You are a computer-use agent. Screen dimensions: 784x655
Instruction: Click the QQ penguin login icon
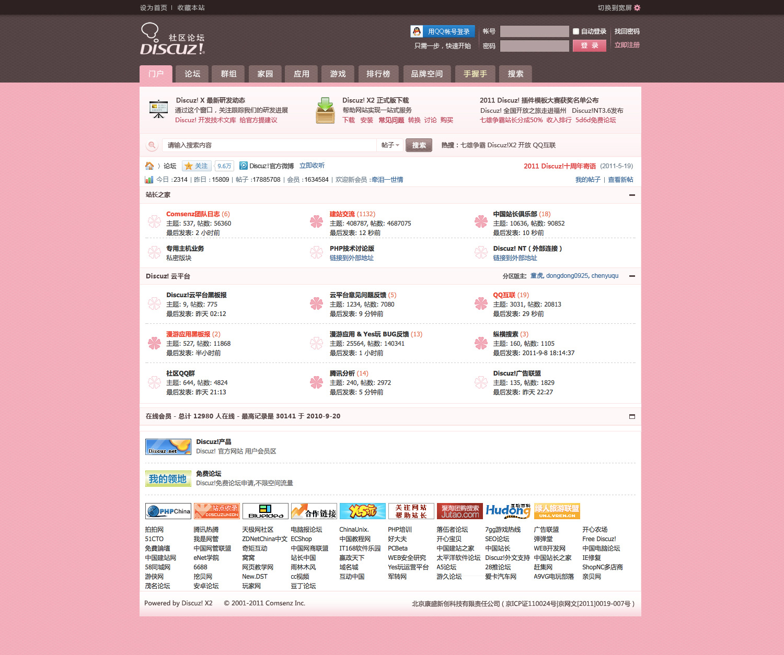417,31
